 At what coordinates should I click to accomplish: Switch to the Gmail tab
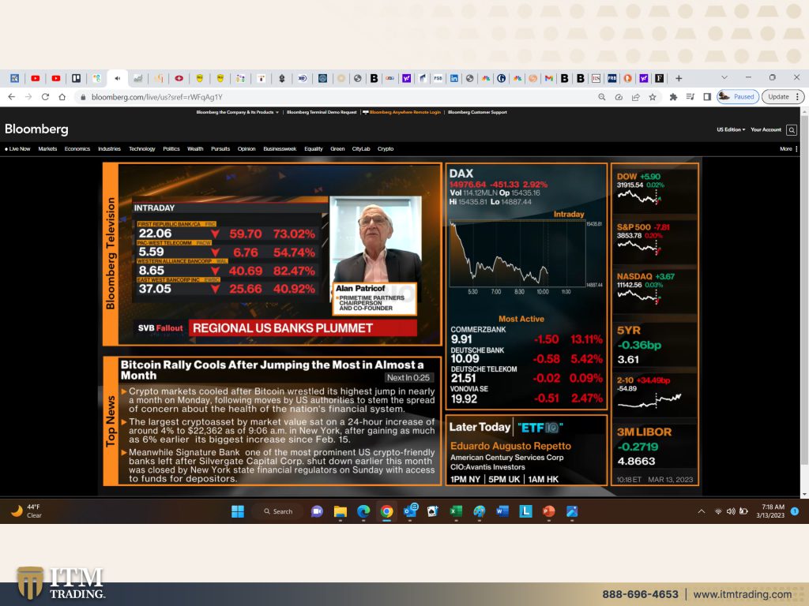[x=549, y=78]
